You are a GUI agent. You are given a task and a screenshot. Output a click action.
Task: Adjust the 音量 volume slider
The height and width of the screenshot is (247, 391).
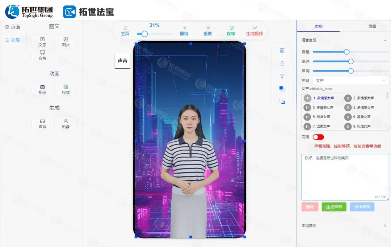click(346, 52)
